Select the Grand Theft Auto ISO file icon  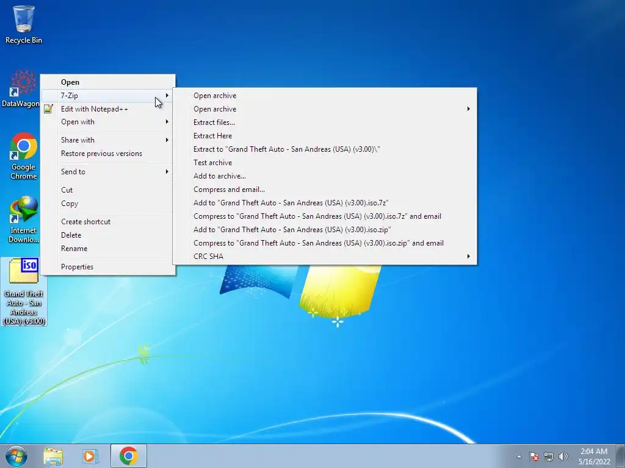[x=24, y=292]
